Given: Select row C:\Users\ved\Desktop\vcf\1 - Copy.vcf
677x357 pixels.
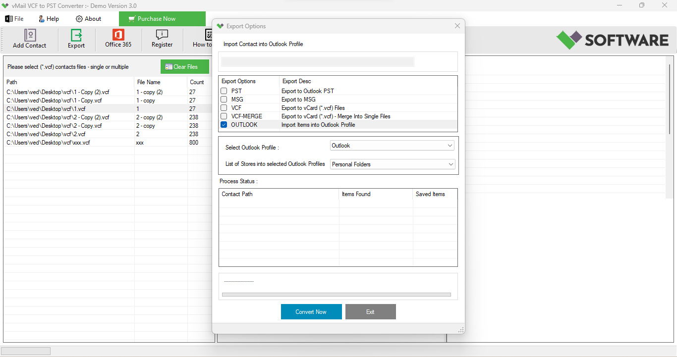Looking at the screenshot, I should [x=108, y=101].
